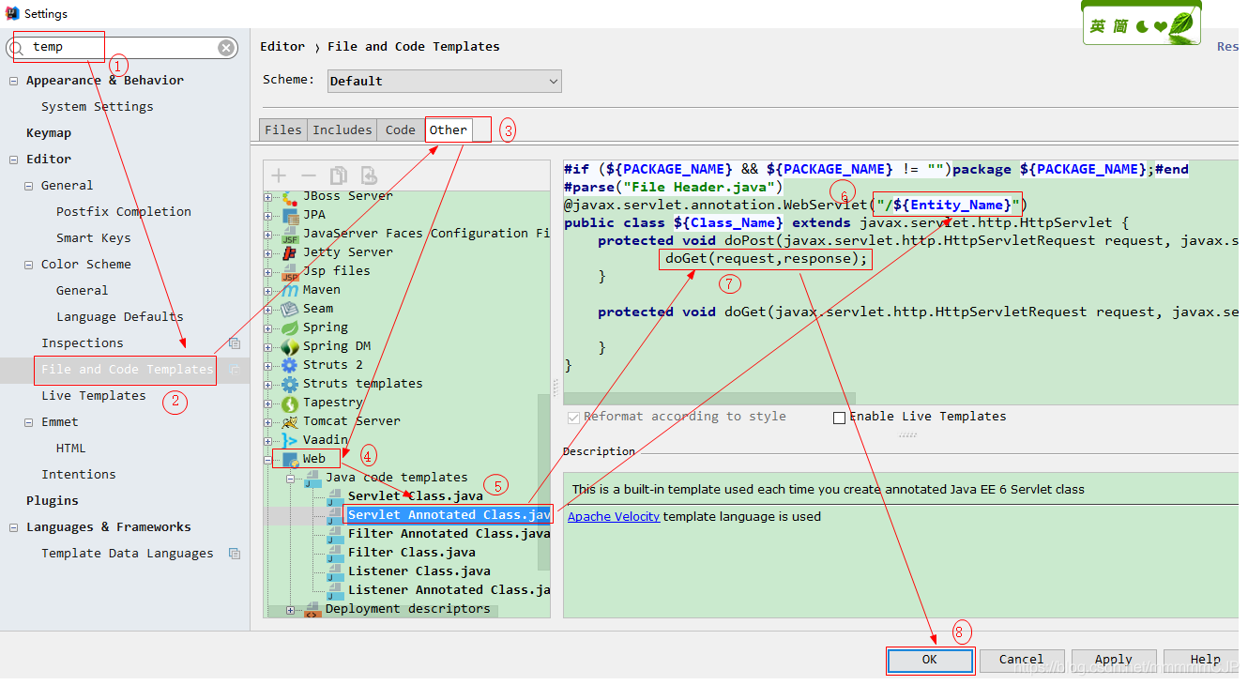1248x685 pixels.
Task: Click the Spring DM icon
Action: [x=290, y=346]
